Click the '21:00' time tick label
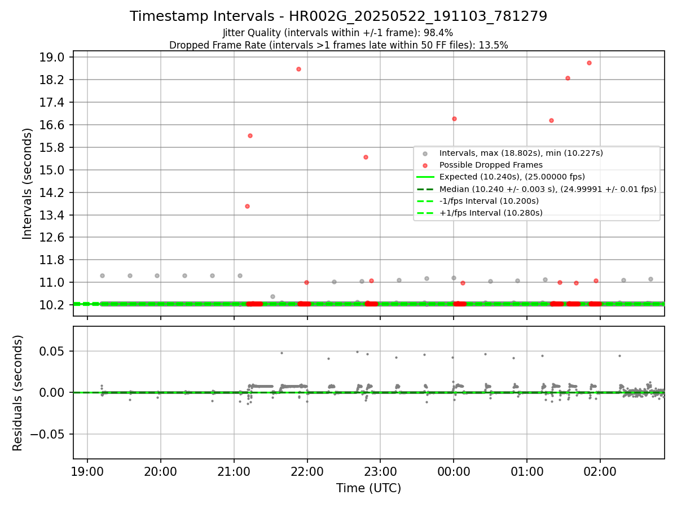677x508 pixels. (234, 471)
